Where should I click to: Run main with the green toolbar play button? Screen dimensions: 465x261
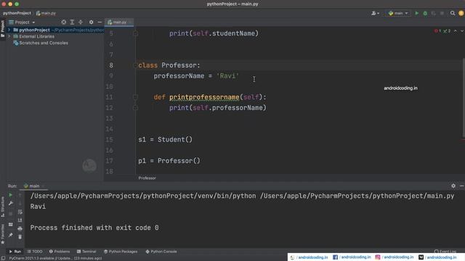(x=416, y=13)
